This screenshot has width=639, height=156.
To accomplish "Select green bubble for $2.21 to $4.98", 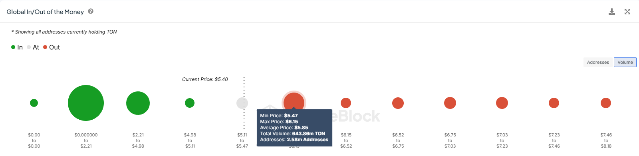I will click(138, 103).
